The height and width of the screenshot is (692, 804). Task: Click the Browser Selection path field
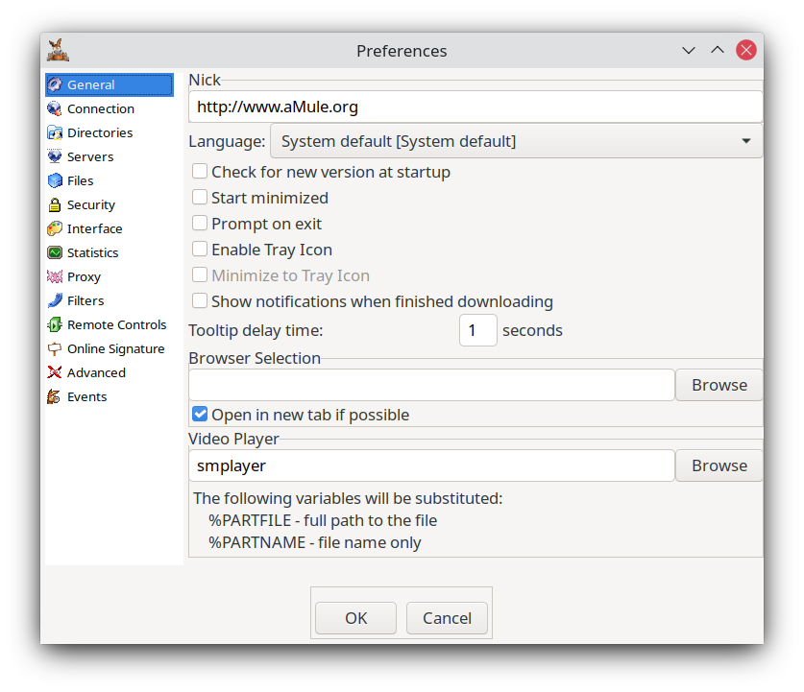pyautogui.click(x=431, y=385)
